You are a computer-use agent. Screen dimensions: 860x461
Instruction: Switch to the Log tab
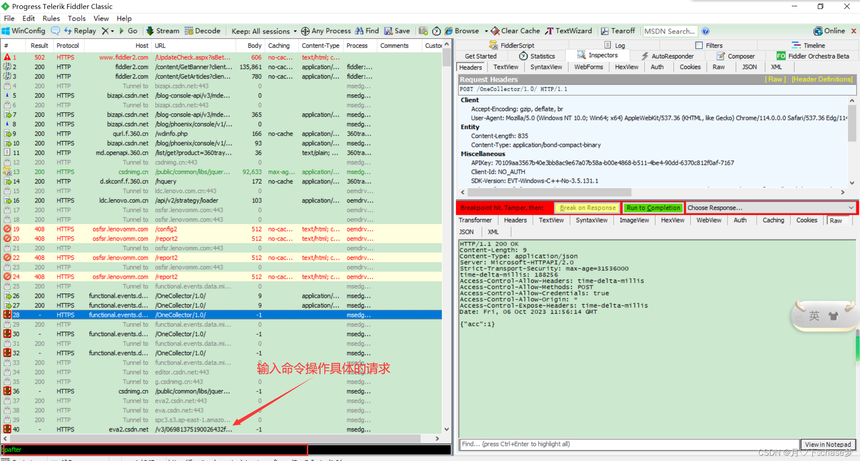click(x=615, y=45)
